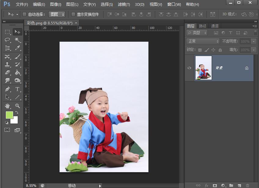Screen dimensions: 259x188
Task: Close the 彩色.png document tab
Action: click(76, 23)
